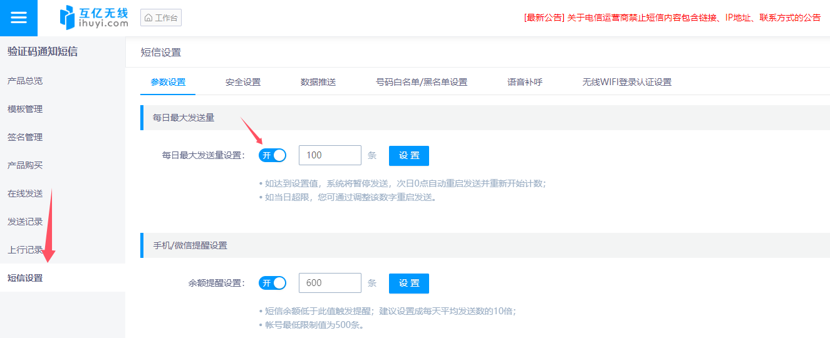Click the 互亿无线 ihuyi.com logo
The image size is (830, 338).
94,18
